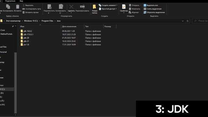Click Вставить ярлык (paste shortcut)
This screenshot has height=117, width=208.
point(31,12)
